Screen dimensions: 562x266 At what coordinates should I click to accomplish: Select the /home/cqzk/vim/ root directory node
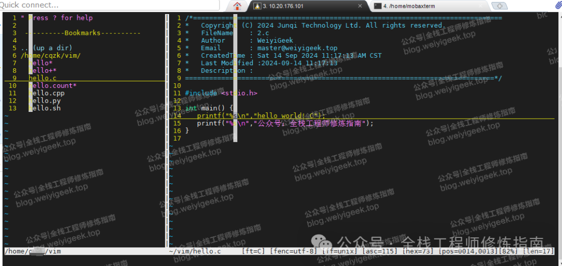50,56
